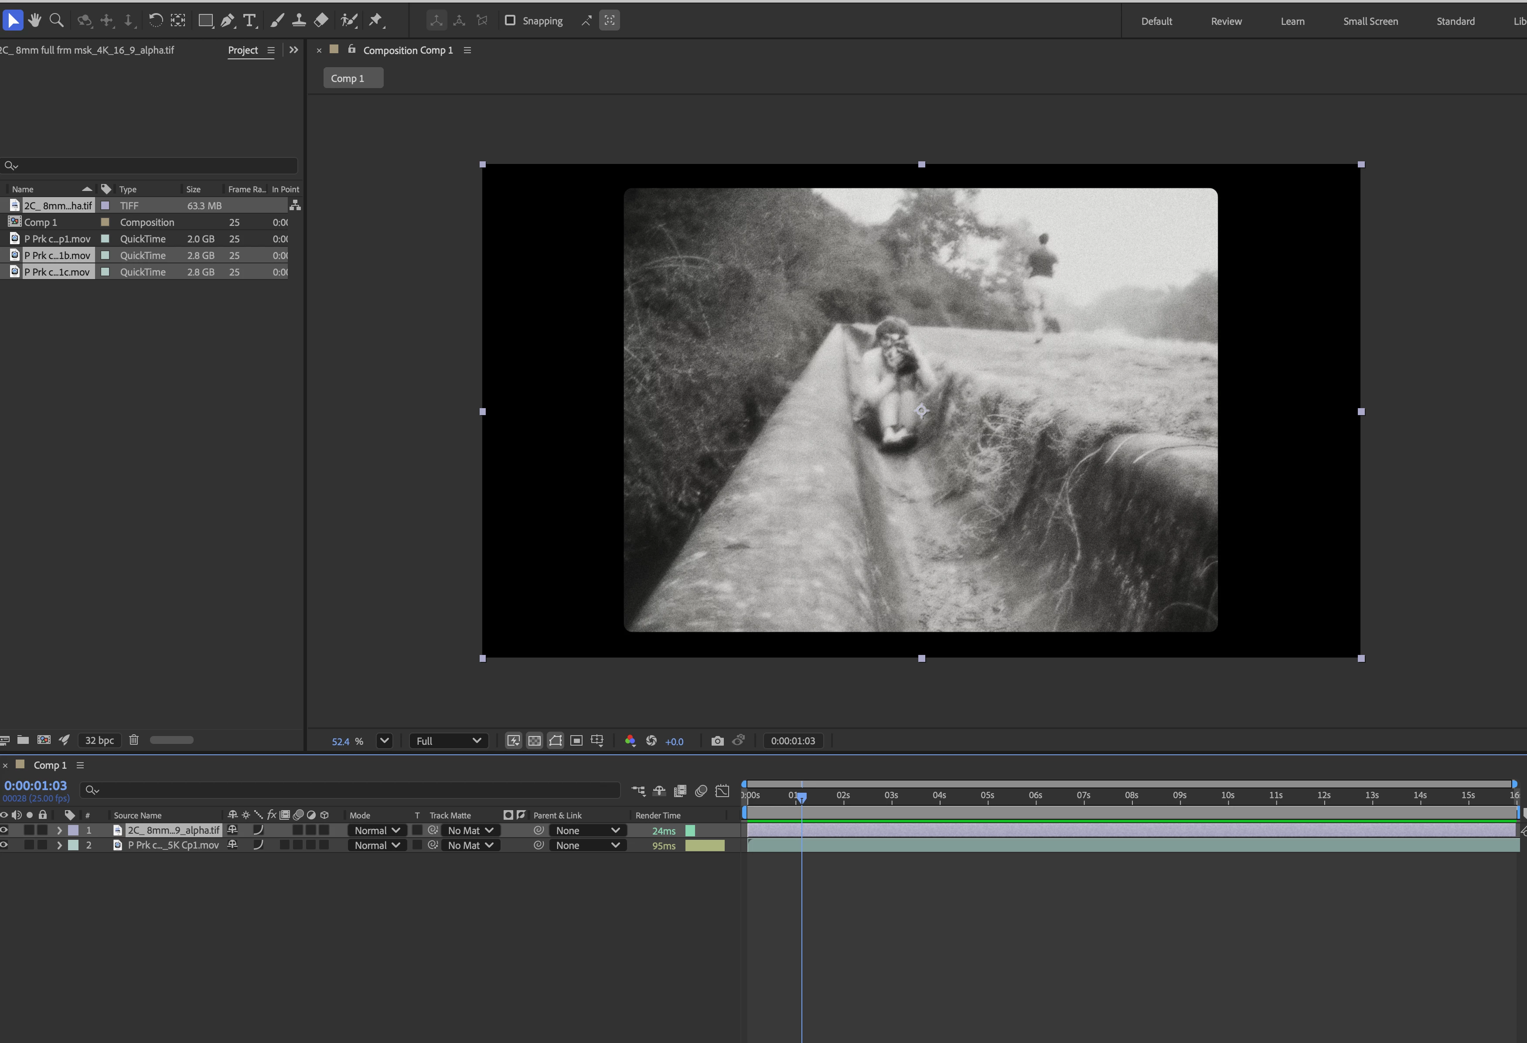
Task: Enable the Snapping checkbox
Action: 510,20
